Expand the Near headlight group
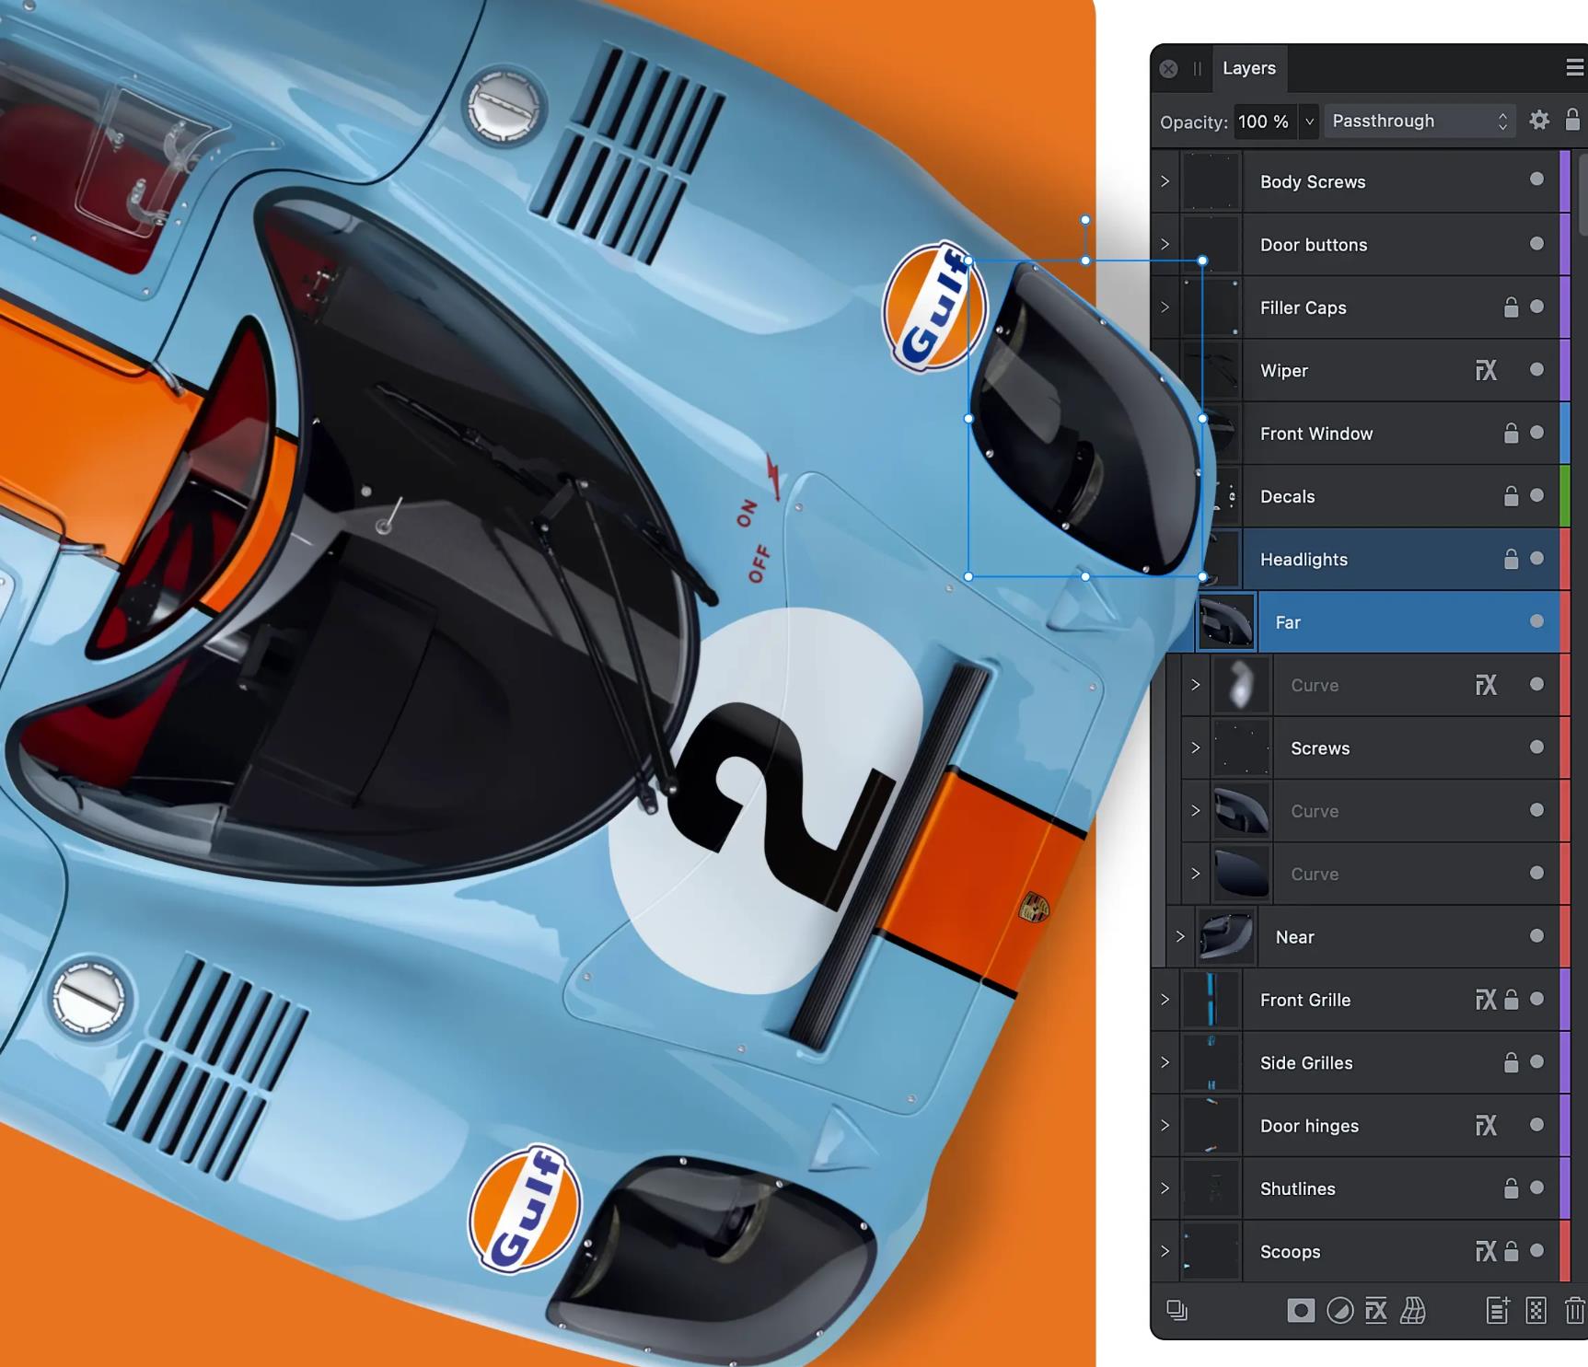Screen dimensions: 1588x1367 1180,937
